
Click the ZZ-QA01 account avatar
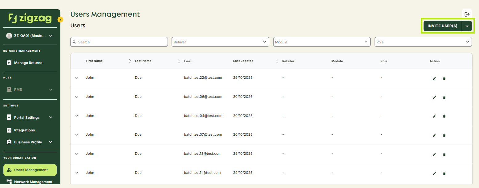coord(9,36)
